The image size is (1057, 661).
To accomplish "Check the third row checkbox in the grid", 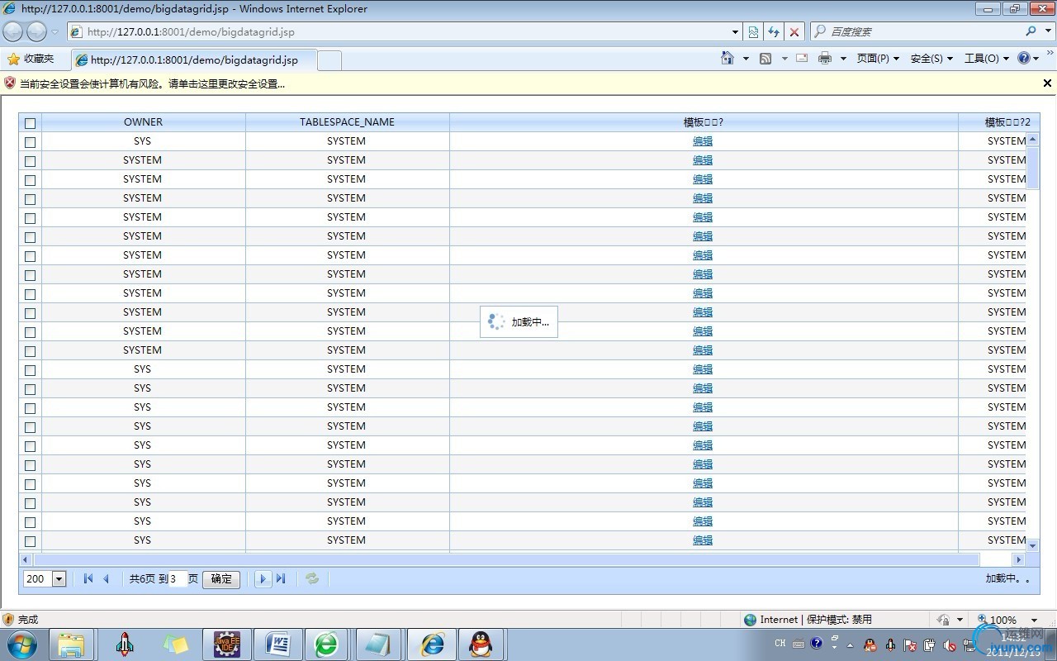I will tap(31, 180).
